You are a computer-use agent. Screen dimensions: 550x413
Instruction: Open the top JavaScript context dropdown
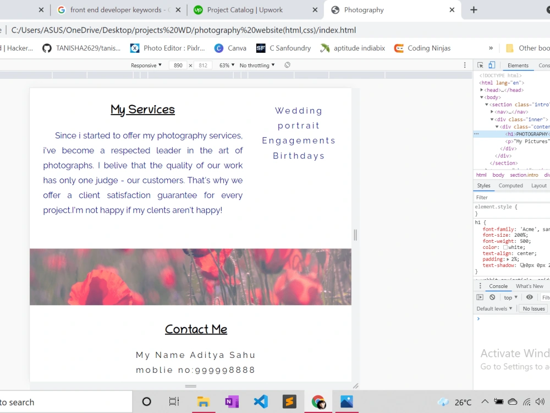(x=510, y=297)
